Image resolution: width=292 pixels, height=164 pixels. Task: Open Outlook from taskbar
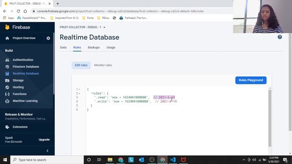pyautogui.click(x=141, y=160)
